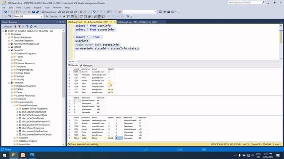Click the Messages tab icon in results pane
This screenshot has height=159, width=284.
click(x=81, y=65)
